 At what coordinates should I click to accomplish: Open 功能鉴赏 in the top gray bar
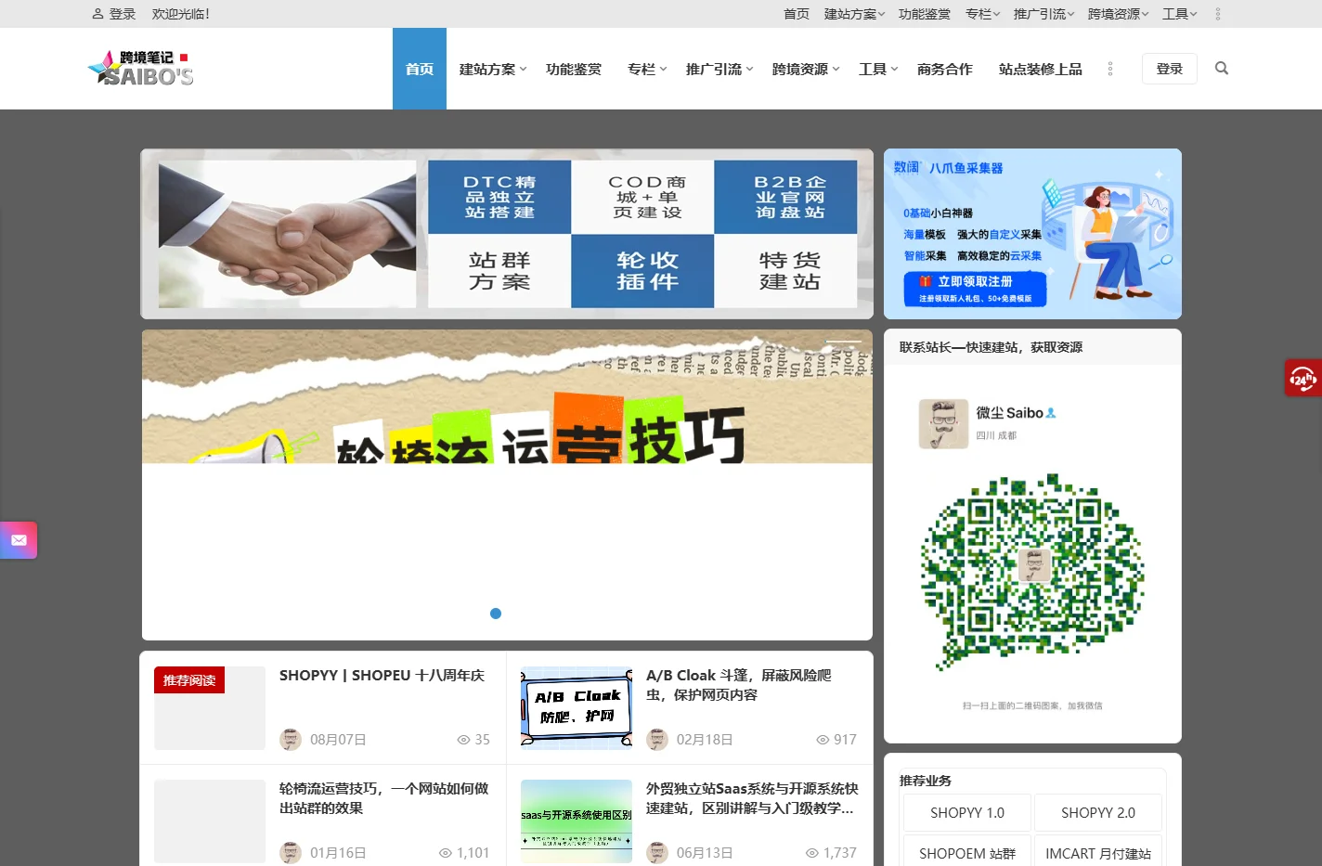pyautogui.click(x=925, y=14)
